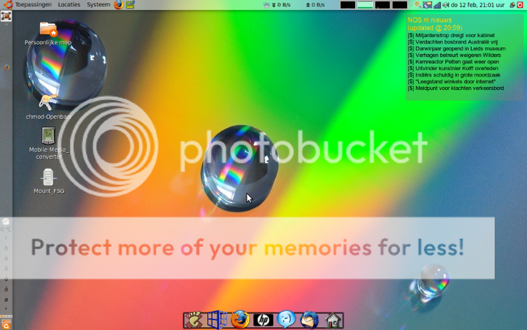
Task: Open the Persoonlijke map desktop folder
Action: [48, 30]
